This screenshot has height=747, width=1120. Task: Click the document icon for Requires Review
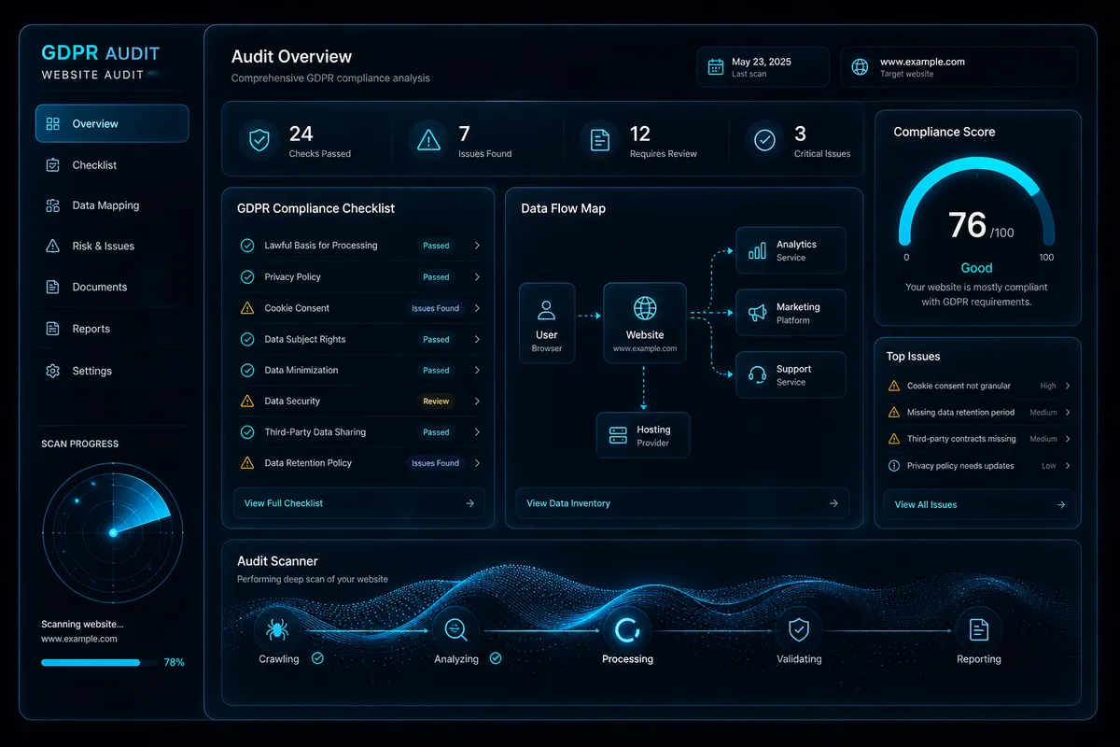599,140
